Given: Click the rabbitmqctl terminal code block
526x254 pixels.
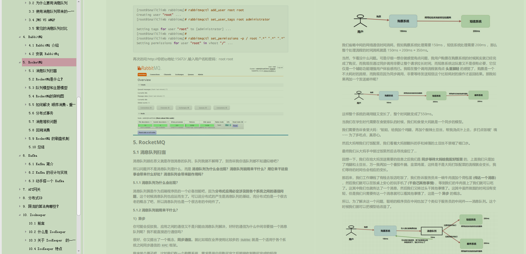Looking at the screenshot, I should tap(211, 29).
